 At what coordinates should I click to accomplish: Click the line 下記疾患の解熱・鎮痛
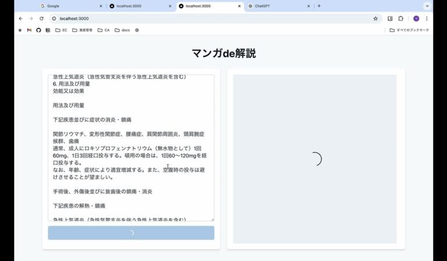[79, 206]
